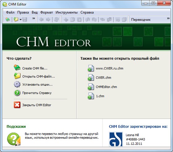The width and height of the screenshot is (173, 152).
Task: Open recent file CHMEditor.chm
Action: [x=106, y=87]
